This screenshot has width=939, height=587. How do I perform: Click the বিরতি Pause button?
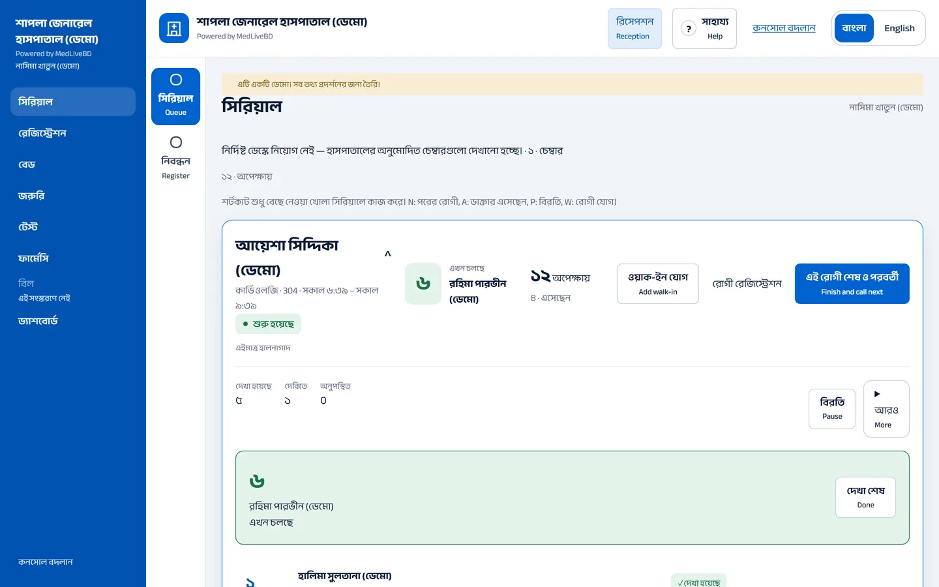[832, 409]
